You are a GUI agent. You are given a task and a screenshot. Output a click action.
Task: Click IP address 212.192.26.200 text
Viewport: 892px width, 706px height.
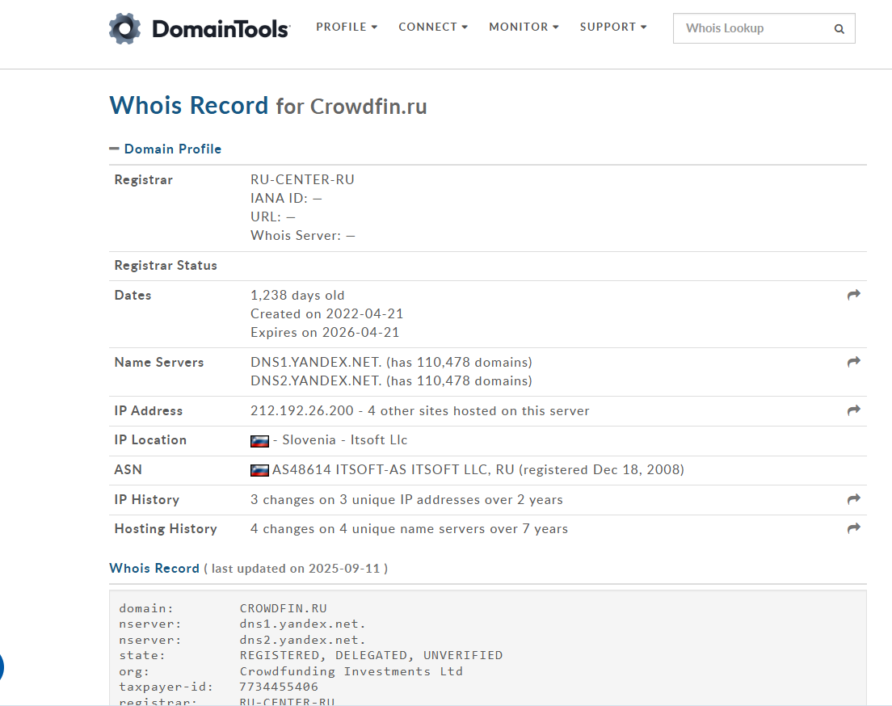point(302,410)
